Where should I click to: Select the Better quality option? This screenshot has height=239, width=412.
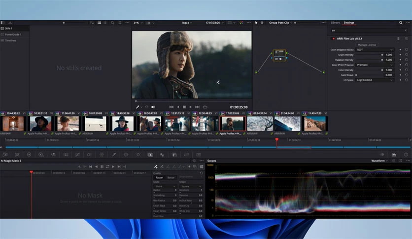tap(171, 177)
